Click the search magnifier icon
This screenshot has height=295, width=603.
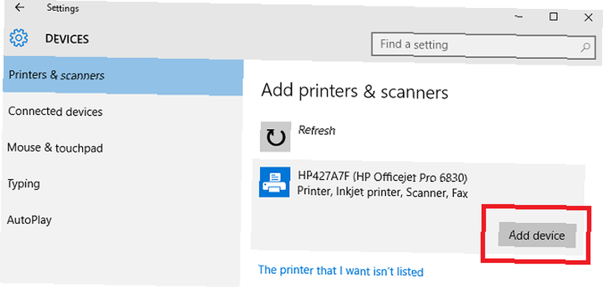coord(585,47)
